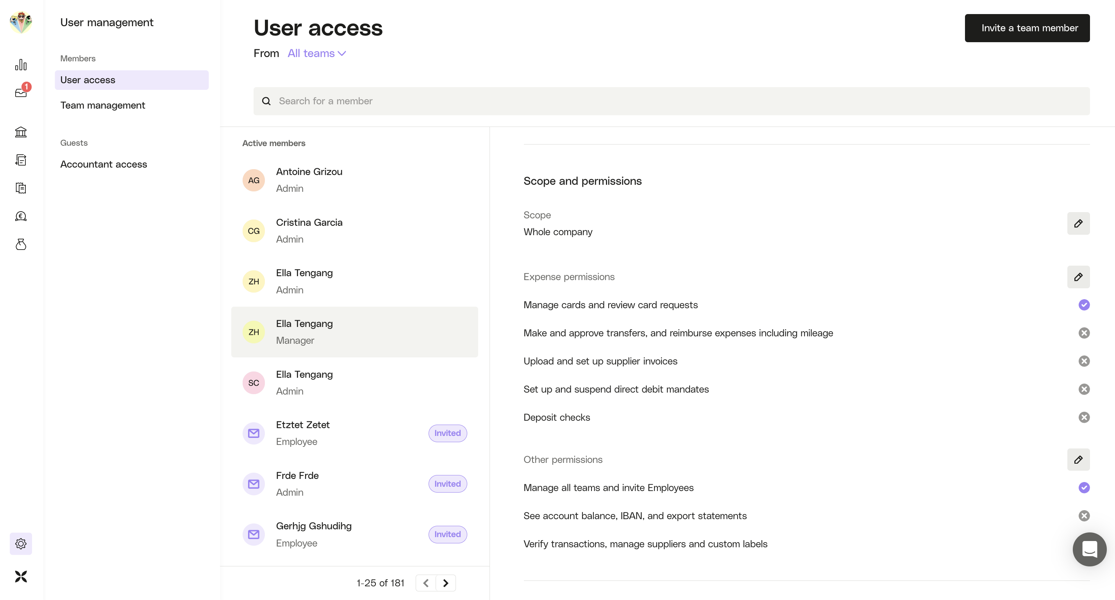Click the CG avatar of Cristina Garcia
The height and width of the screenshot is (600, 1115).
[x=254, y=231]
